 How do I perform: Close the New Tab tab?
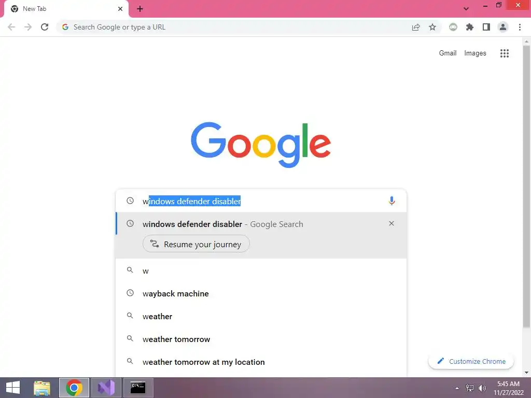[120, 9]
